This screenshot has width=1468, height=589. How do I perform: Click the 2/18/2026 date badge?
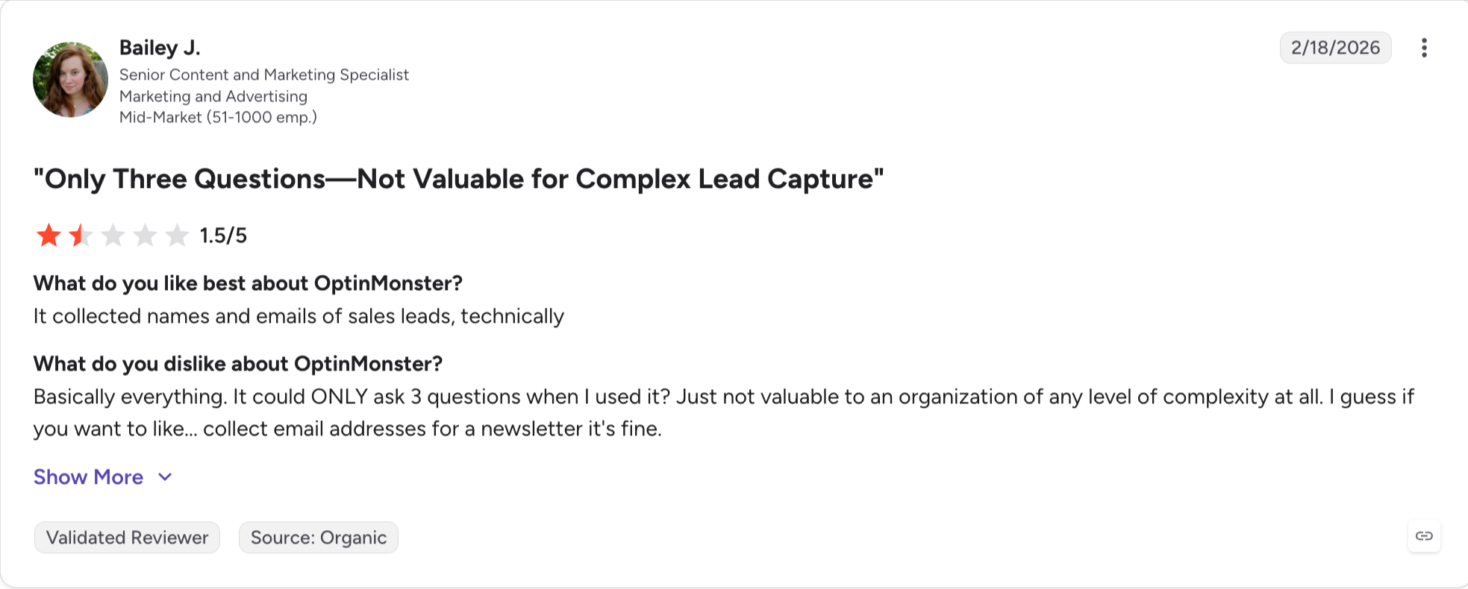click(1335, 48)
